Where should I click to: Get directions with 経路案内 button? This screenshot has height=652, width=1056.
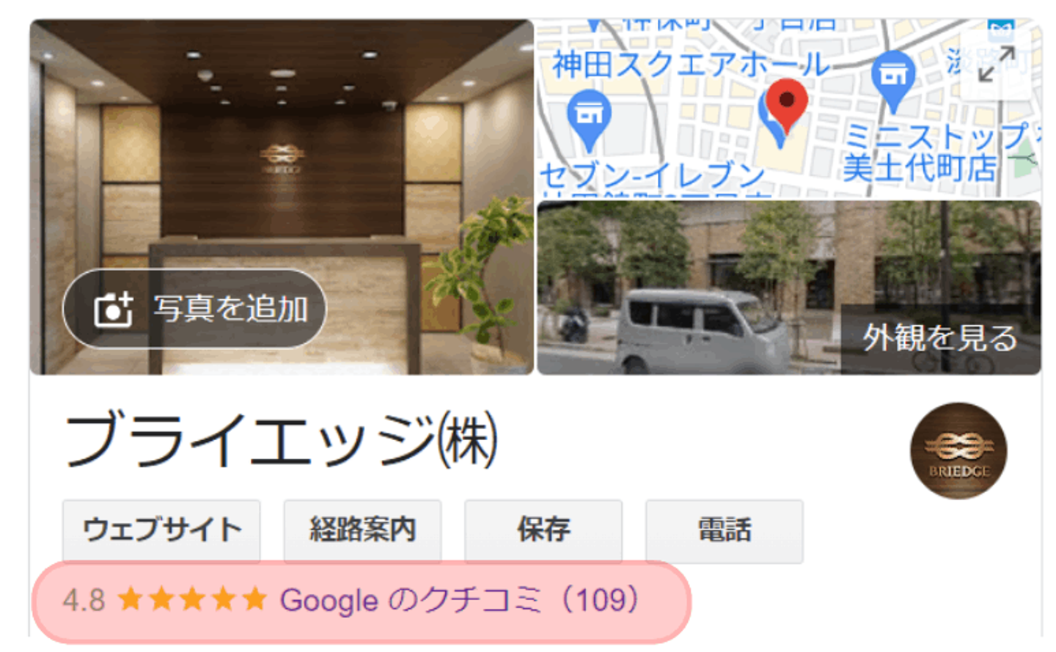[x=362, y=530]
